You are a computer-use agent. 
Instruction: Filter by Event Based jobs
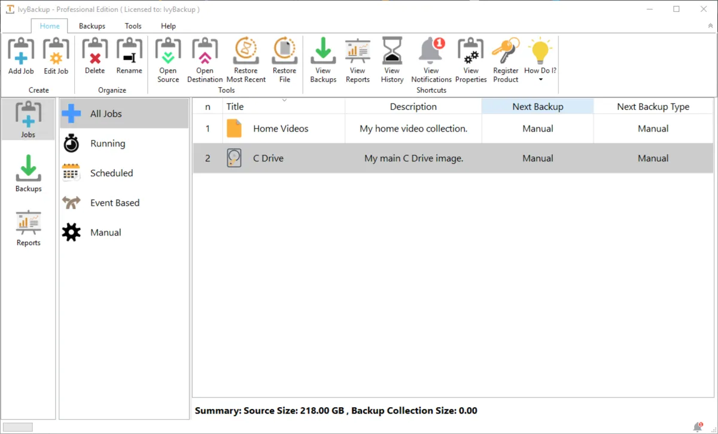coord(124,203)
